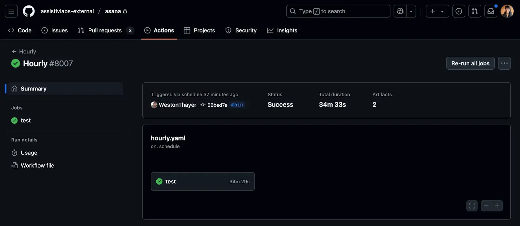Zoom in the workflow graph
This screenshot has width=520, height=226.
[497, 206]
